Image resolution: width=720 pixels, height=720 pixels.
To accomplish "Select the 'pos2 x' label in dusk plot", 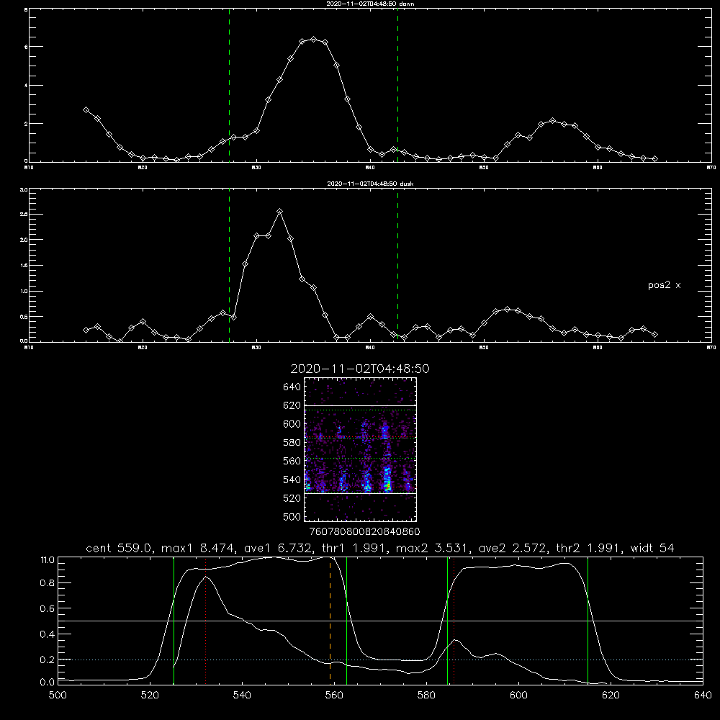I will pos(664,285).
